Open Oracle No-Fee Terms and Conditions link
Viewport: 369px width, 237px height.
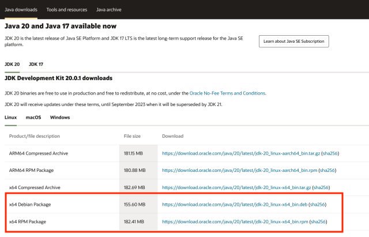click(229, 93)
